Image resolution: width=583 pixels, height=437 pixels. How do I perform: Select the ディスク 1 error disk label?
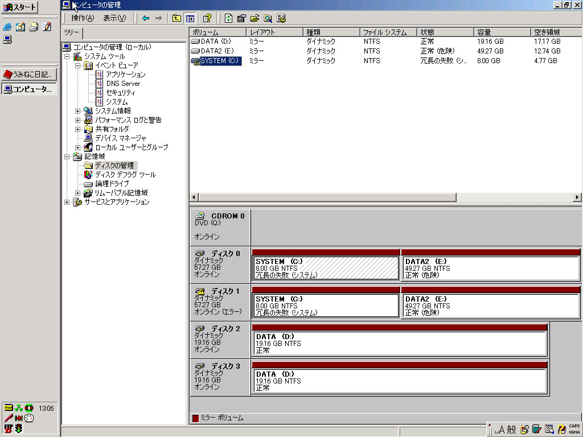click(x=220, y=302)
